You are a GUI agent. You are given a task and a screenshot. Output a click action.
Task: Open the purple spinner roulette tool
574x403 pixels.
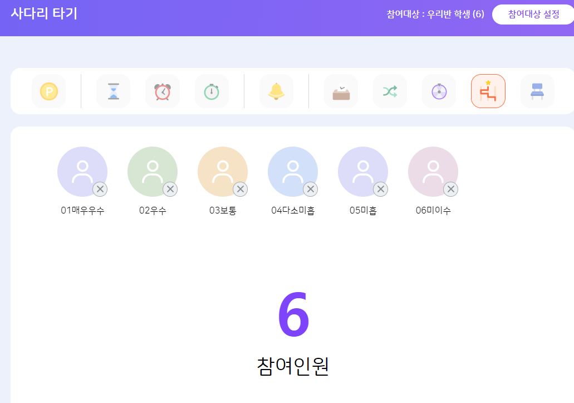pyautogui.click(x=439, y=91)
